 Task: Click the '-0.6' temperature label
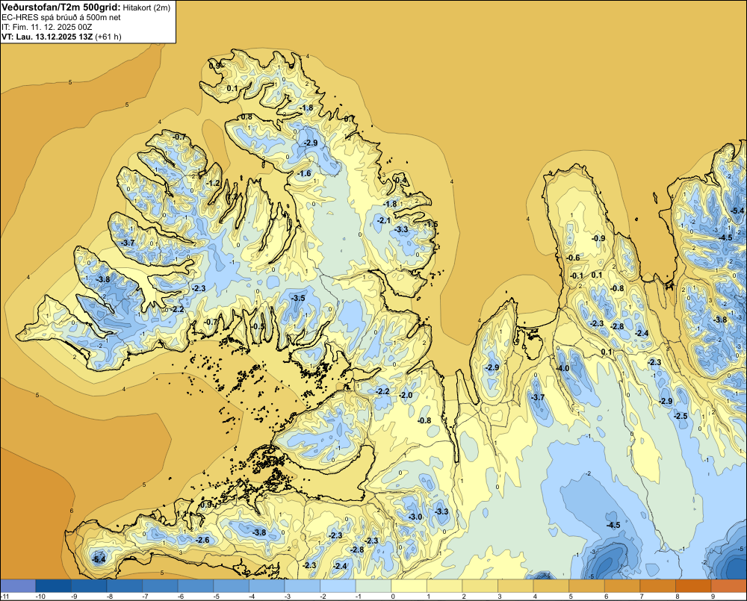[573, 258]
